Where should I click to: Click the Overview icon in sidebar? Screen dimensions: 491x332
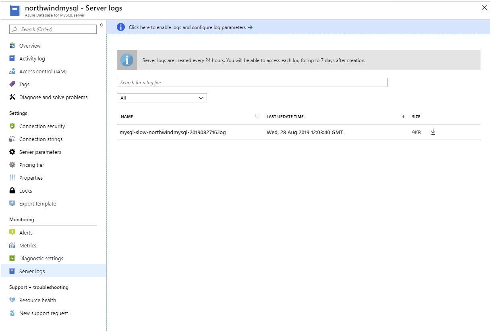pos(12,46)
